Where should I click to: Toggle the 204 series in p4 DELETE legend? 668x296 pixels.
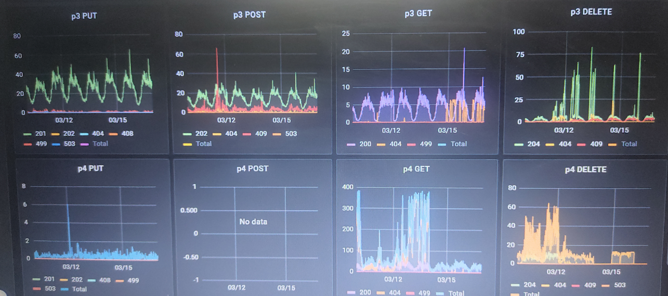[x=524, y=285]
